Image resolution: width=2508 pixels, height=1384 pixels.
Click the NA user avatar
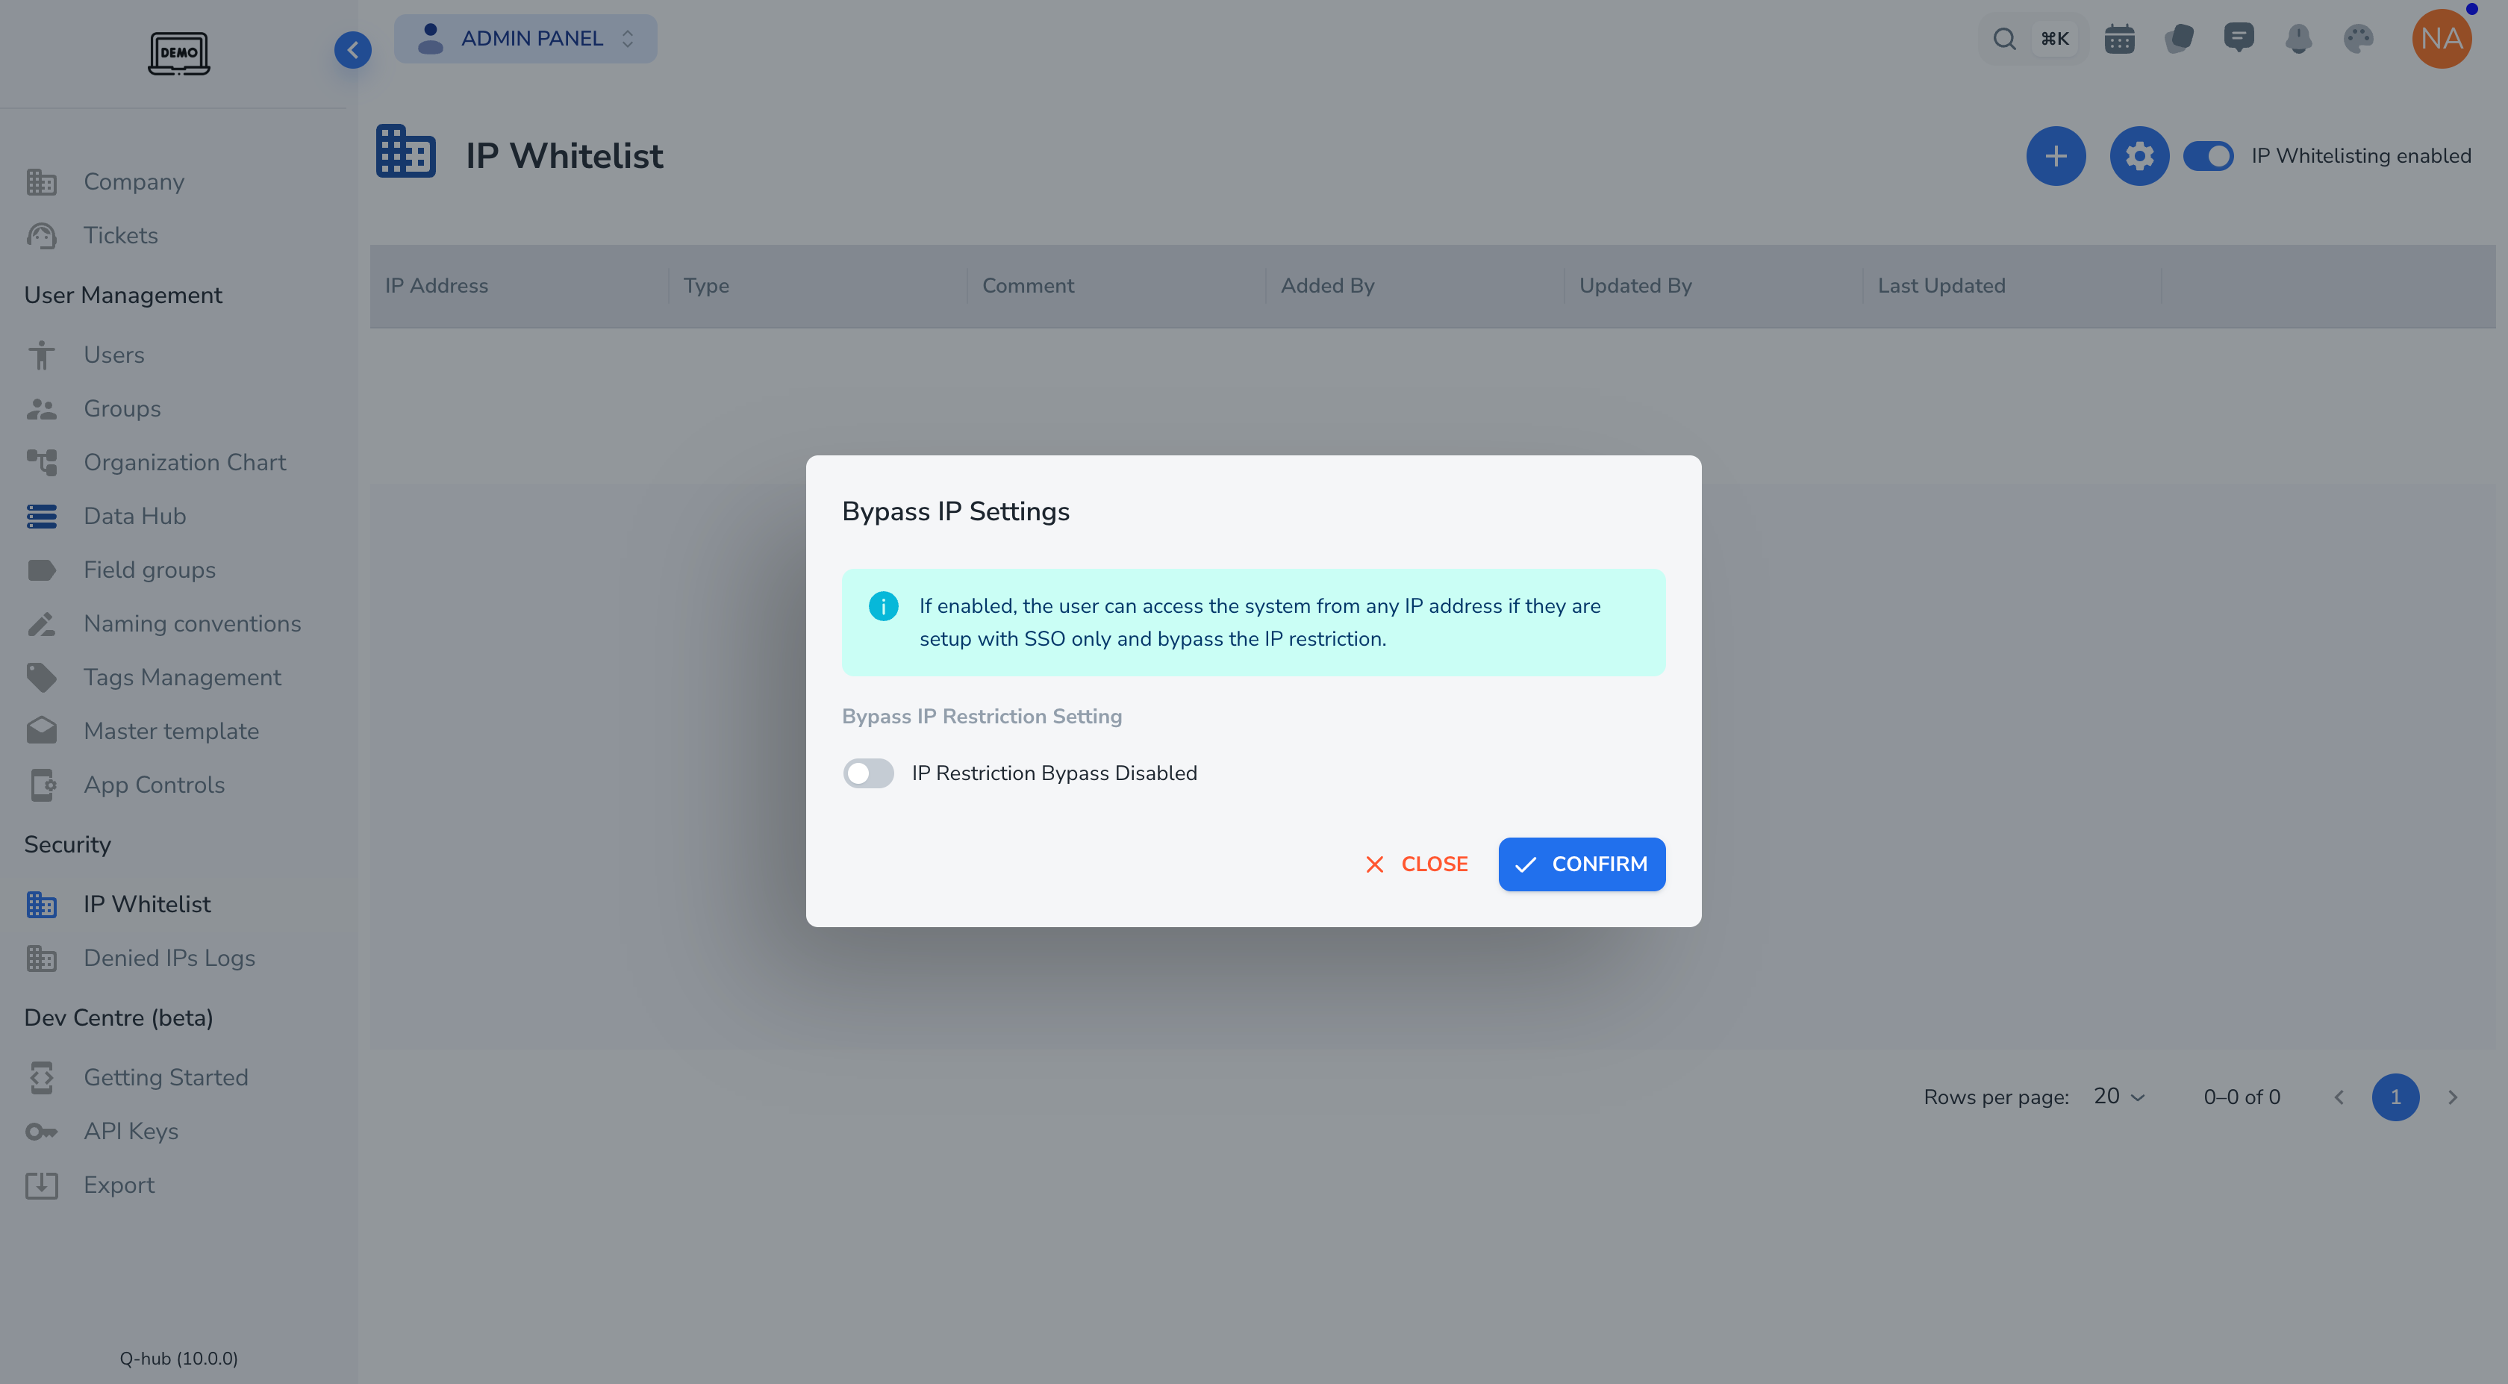(2441, 39)
